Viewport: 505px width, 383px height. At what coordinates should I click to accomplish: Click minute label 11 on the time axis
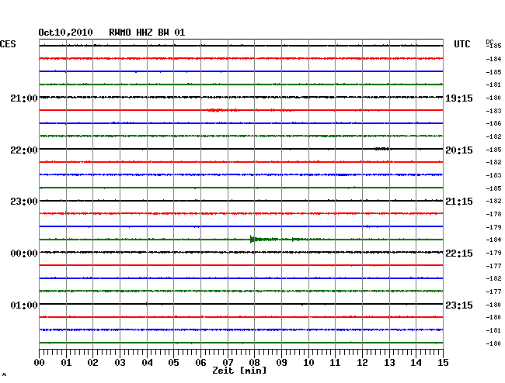coord(336,362)
